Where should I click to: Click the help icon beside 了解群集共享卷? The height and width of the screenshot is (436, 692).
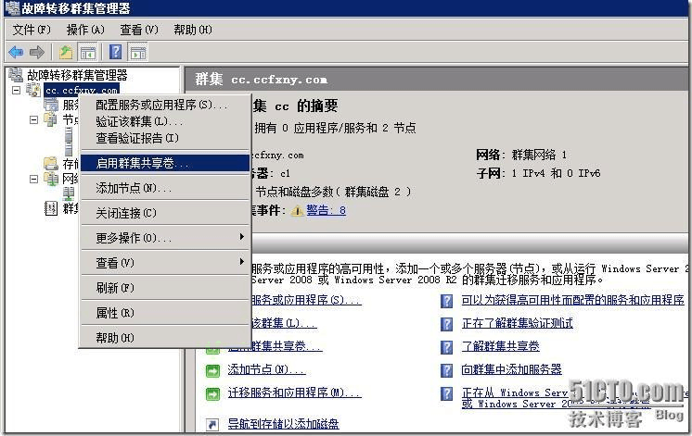point(447,346)
